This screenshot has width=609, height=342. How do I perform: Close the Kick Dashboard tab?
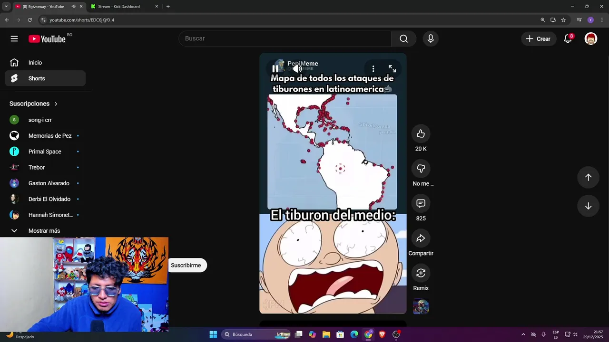tap(157, 7)
